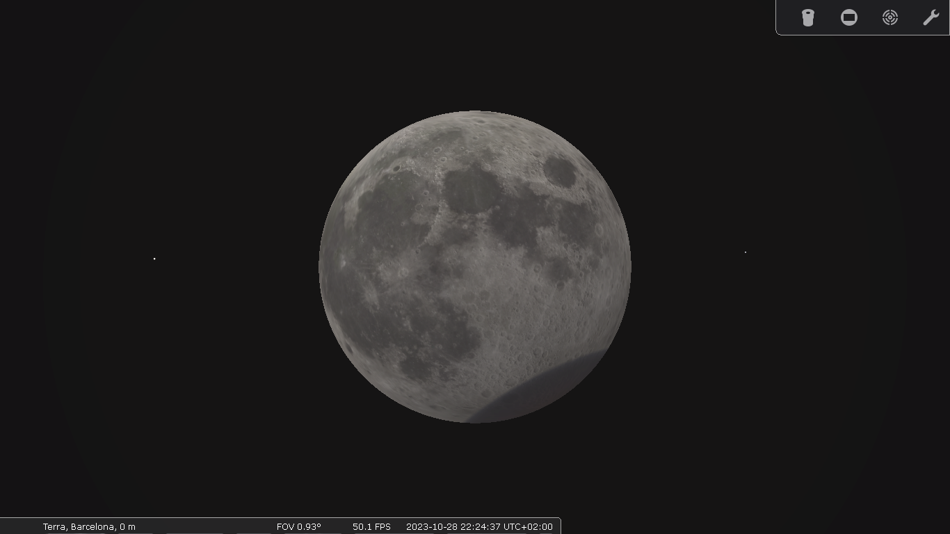Screen dimensions: 950x534
Task: Click the Terra, Barcelona location text
Action: 79,526
